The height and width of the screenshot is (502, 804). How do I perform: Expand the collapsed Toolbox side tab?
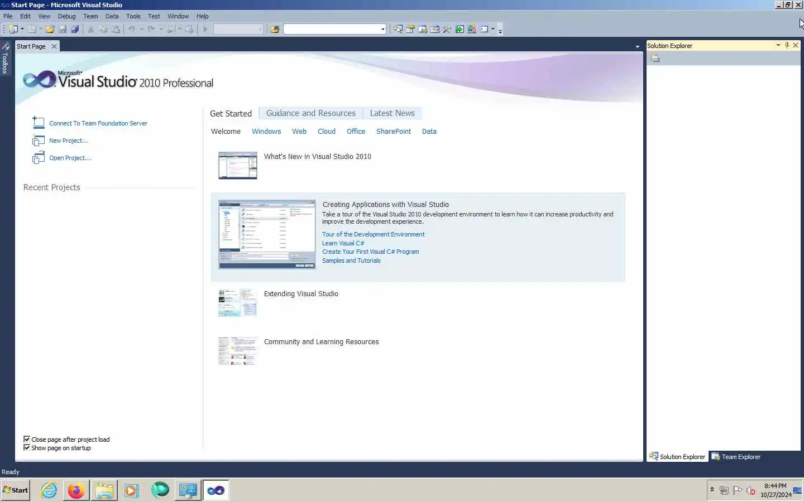pyautogui.click(x=5, y=58)
